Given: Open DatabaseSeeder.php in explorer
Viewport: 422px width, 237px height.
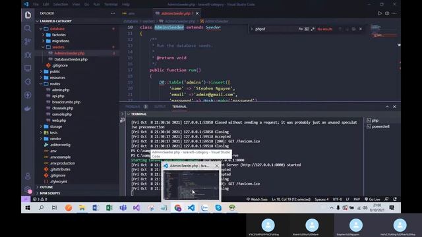Looking at the screenshot, I should pos(71,59).
